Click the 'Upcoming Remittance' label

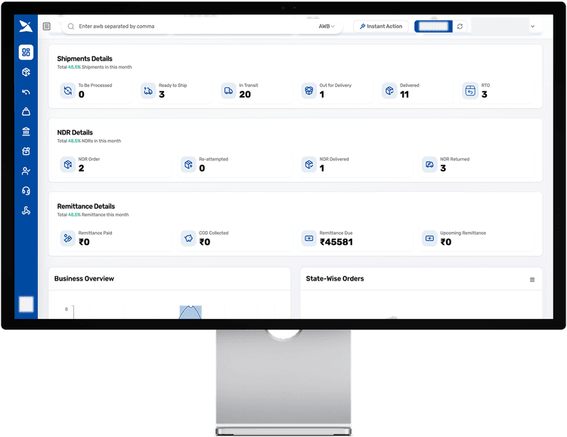(463, 233)
